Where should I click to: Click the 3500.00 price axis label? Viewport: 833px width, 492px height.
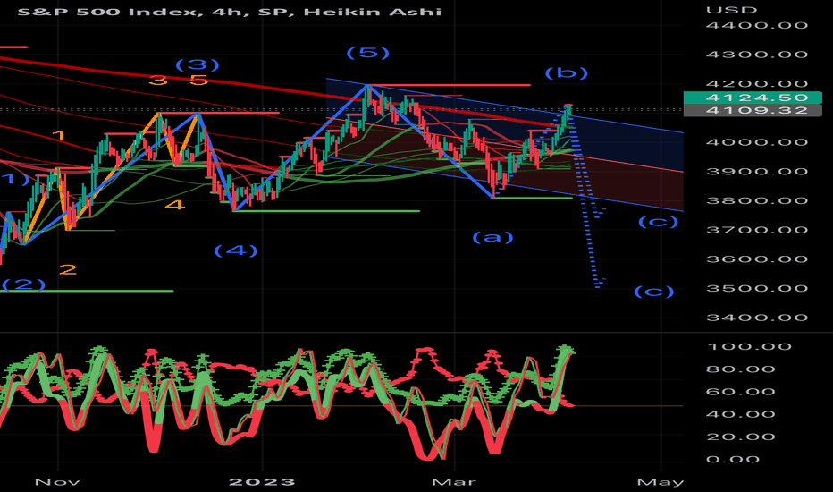757,289
